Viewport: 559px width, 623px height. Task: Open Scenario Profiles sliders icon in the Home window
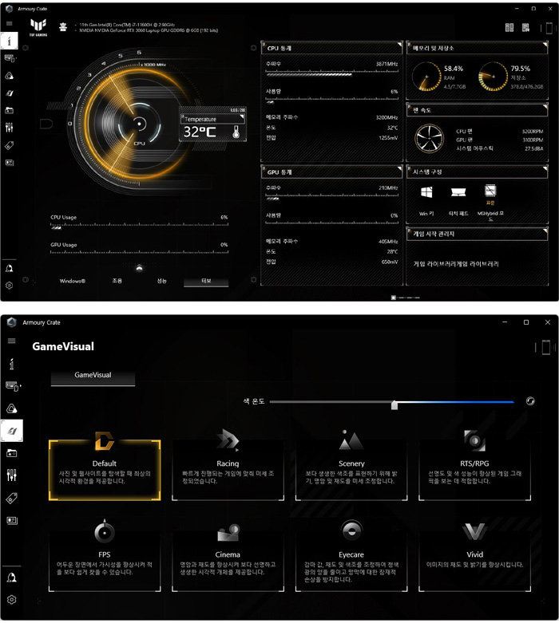(9, 128)
